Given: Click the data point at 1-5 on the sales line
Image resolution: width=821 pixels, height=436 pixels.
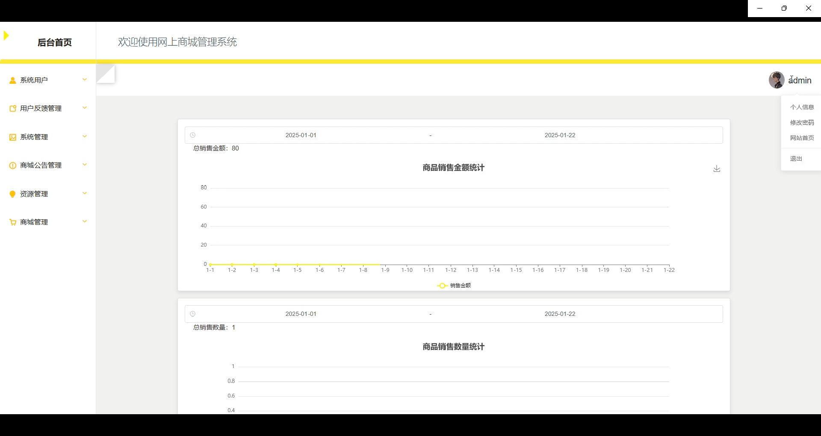Looking at the screenshot, I should (x=298, y=265).
